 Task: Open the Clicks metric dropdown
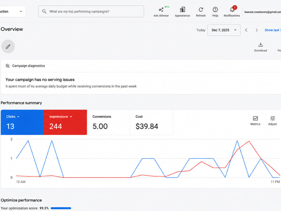pos(13,117)
